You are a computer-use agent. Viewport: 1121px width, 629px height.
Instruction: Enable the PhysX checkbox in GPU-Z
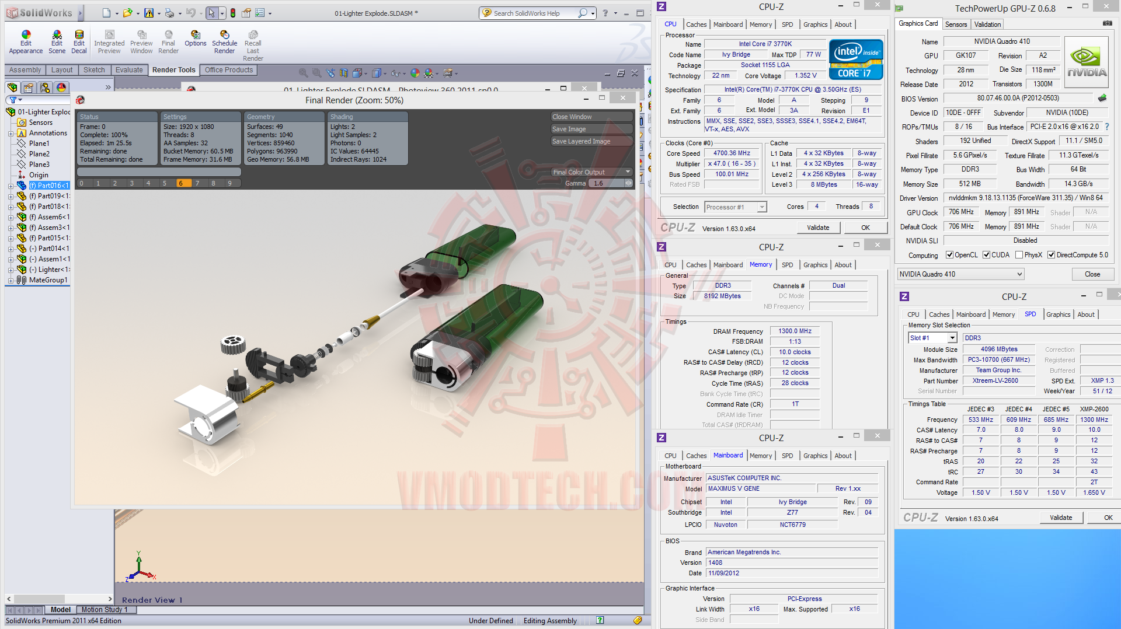click(1019, 255)
